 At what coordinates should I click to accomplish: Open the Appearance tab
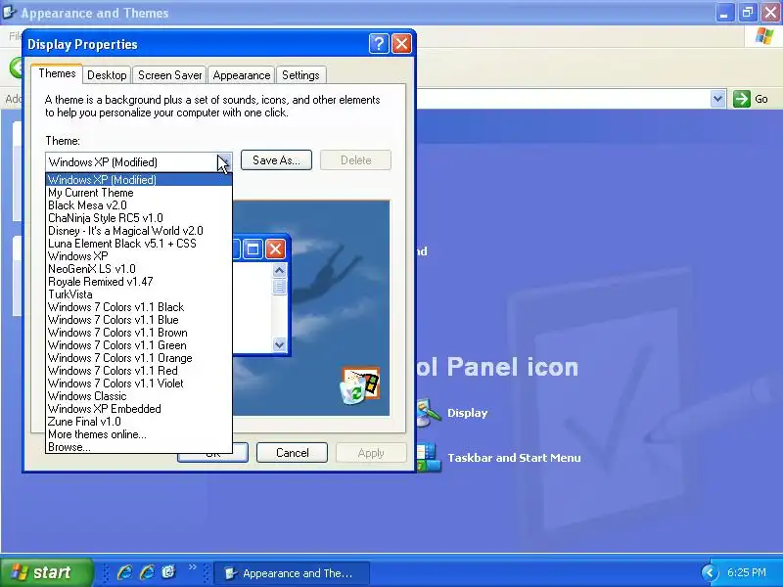coord(241,75)
